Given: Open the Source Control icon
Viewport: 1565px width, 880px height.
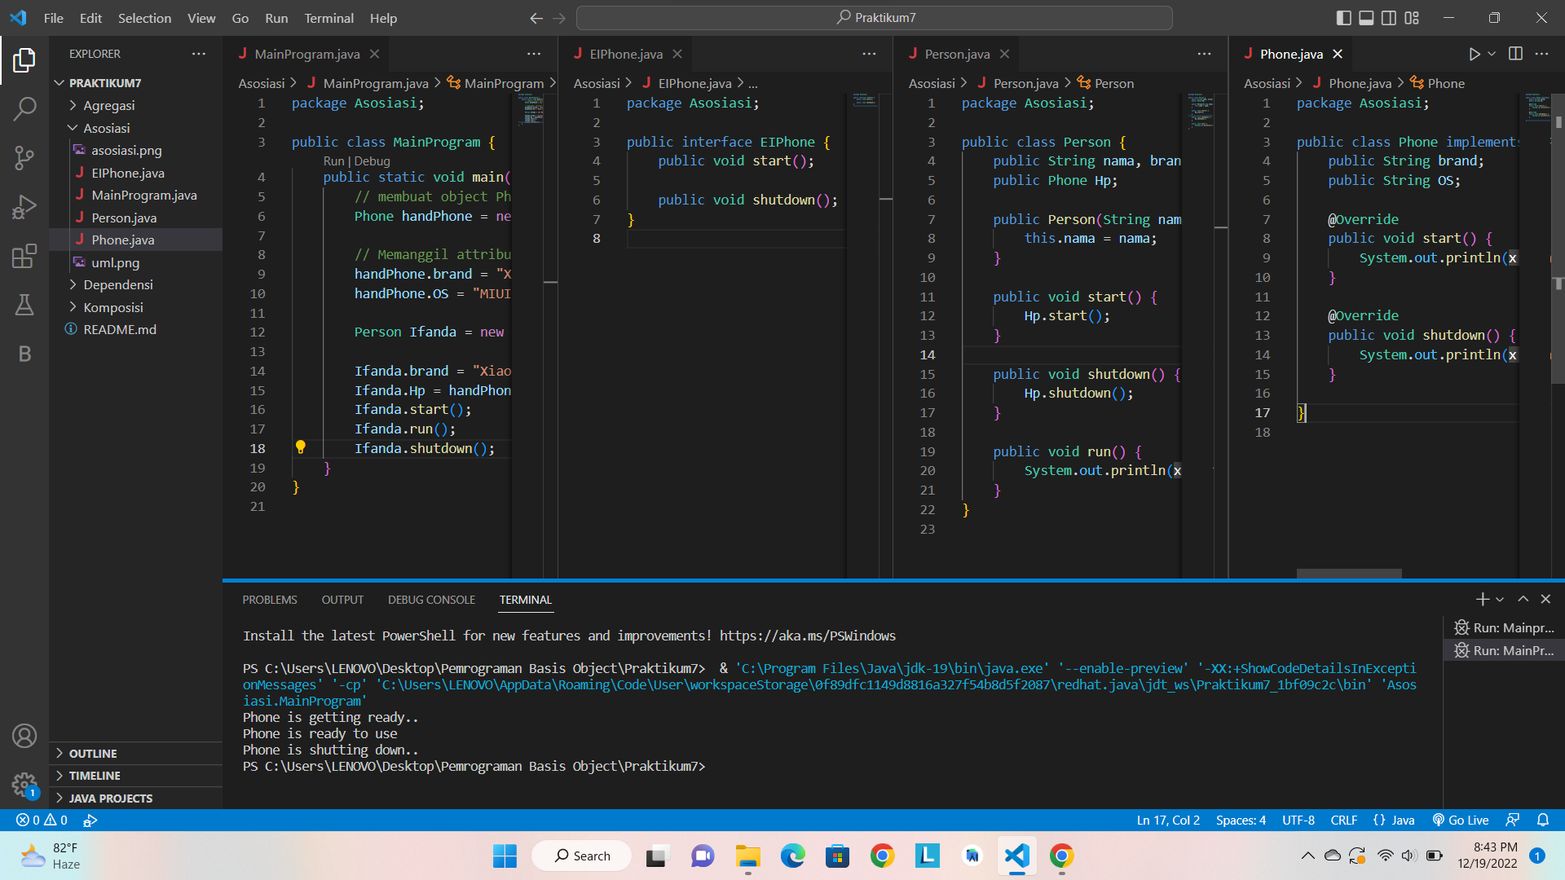Looking at the screenshot, I should (x=24, y=158).
